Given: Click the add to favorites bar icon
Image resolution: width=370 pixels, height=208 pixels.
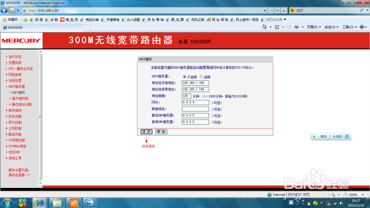Looking at the screenshot, I should (25, 20).
